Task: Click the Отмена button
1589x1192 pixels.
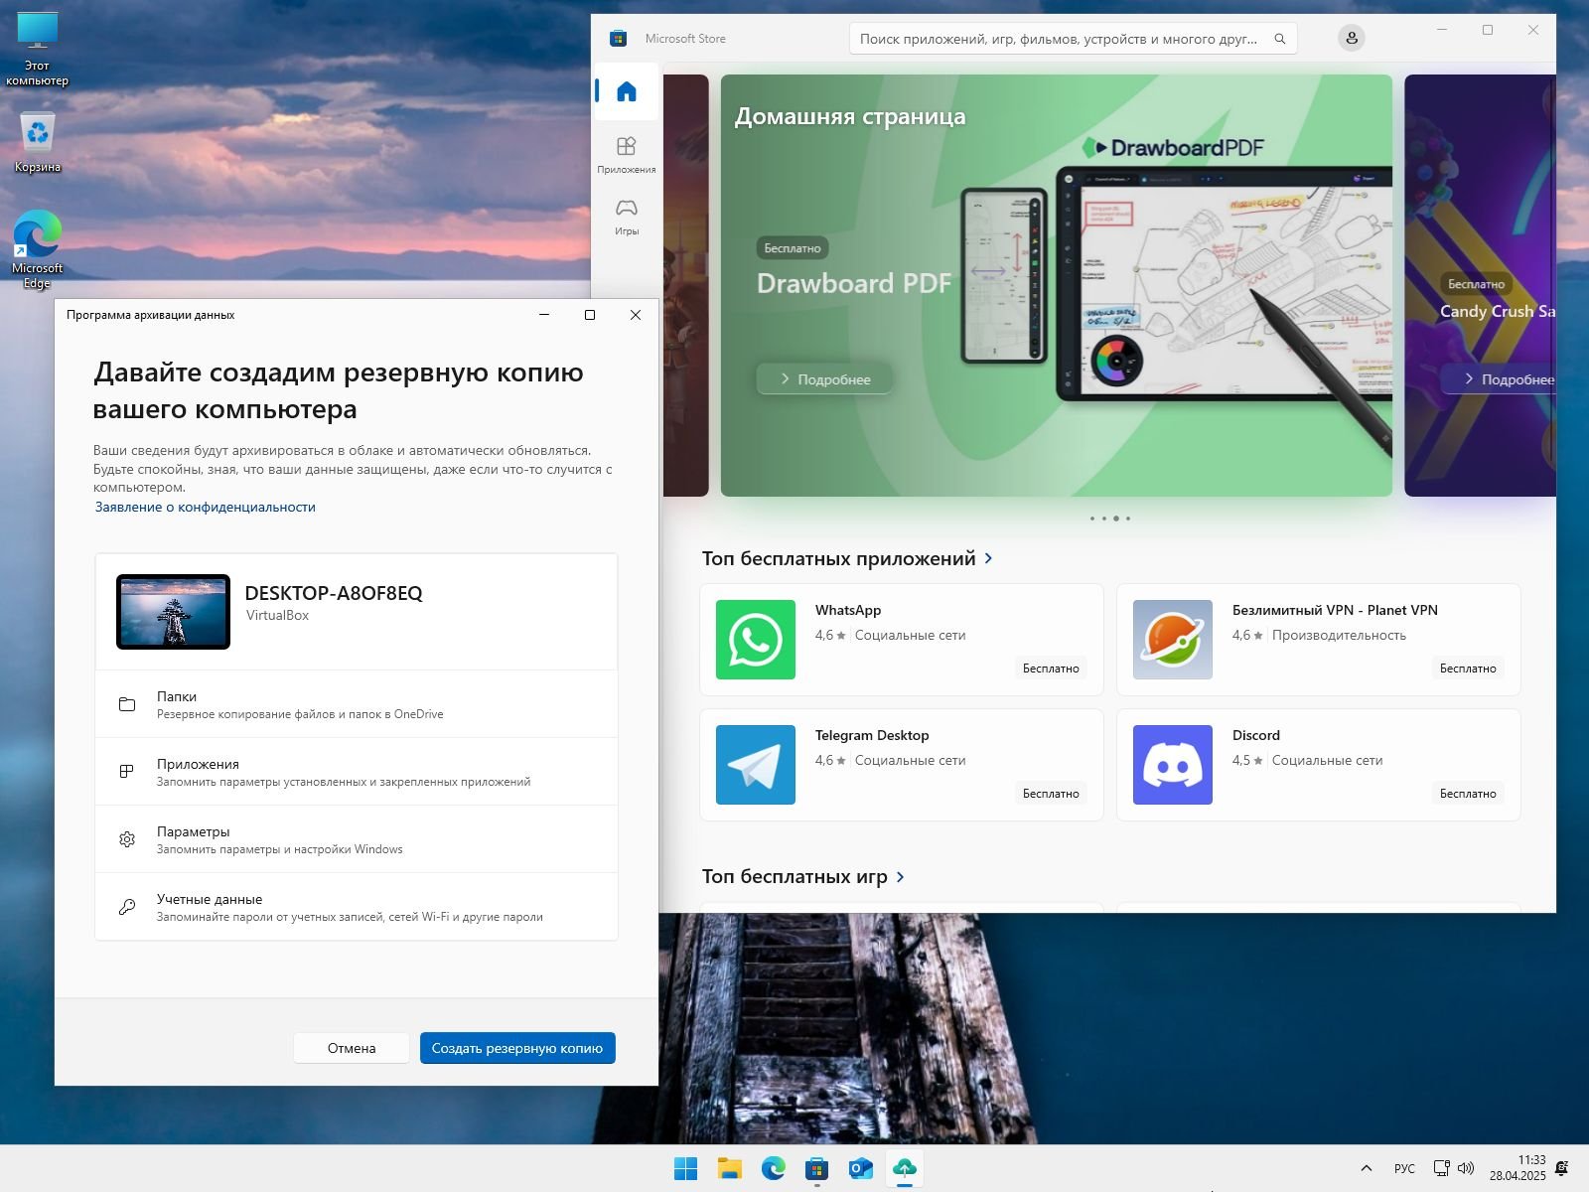Action: 352,1048
